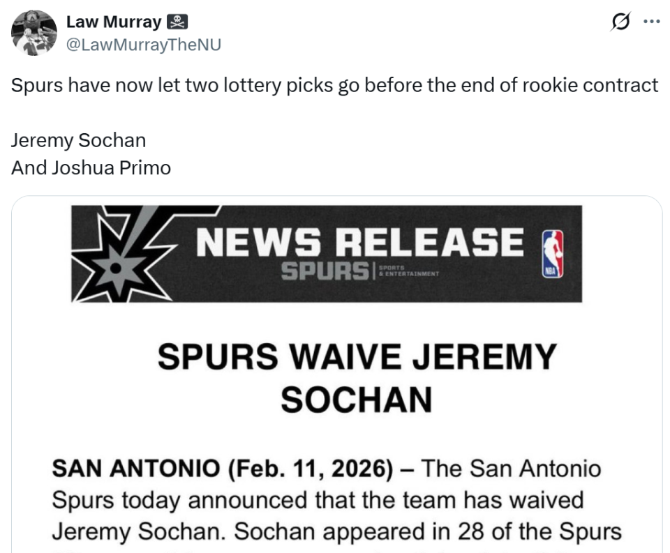Viewport: 670px width, 553px height.
Task: Click the 'Sochan appeared in 28' line
Action: pos(336,531)
